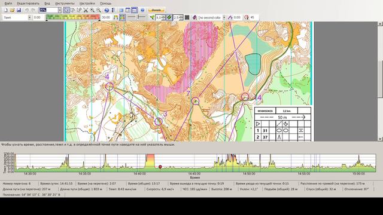383x215 pixels.
Task: Select the adjust route tool
Action: pyautogui.click(x=73, y=10)
